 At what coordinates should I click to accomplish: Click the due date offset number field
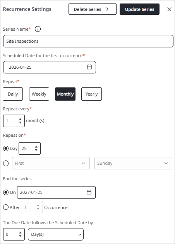point(14,234)
